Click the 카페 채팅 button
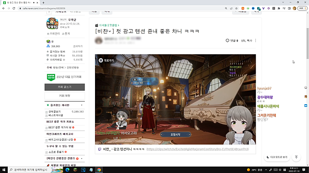 tap(65, 96)
